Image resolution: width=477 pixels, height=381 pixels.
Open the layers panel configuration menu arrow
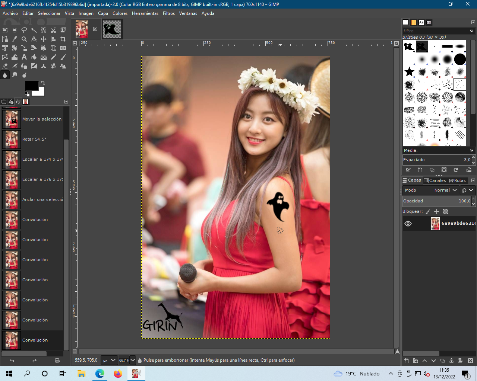click(473, 180)
